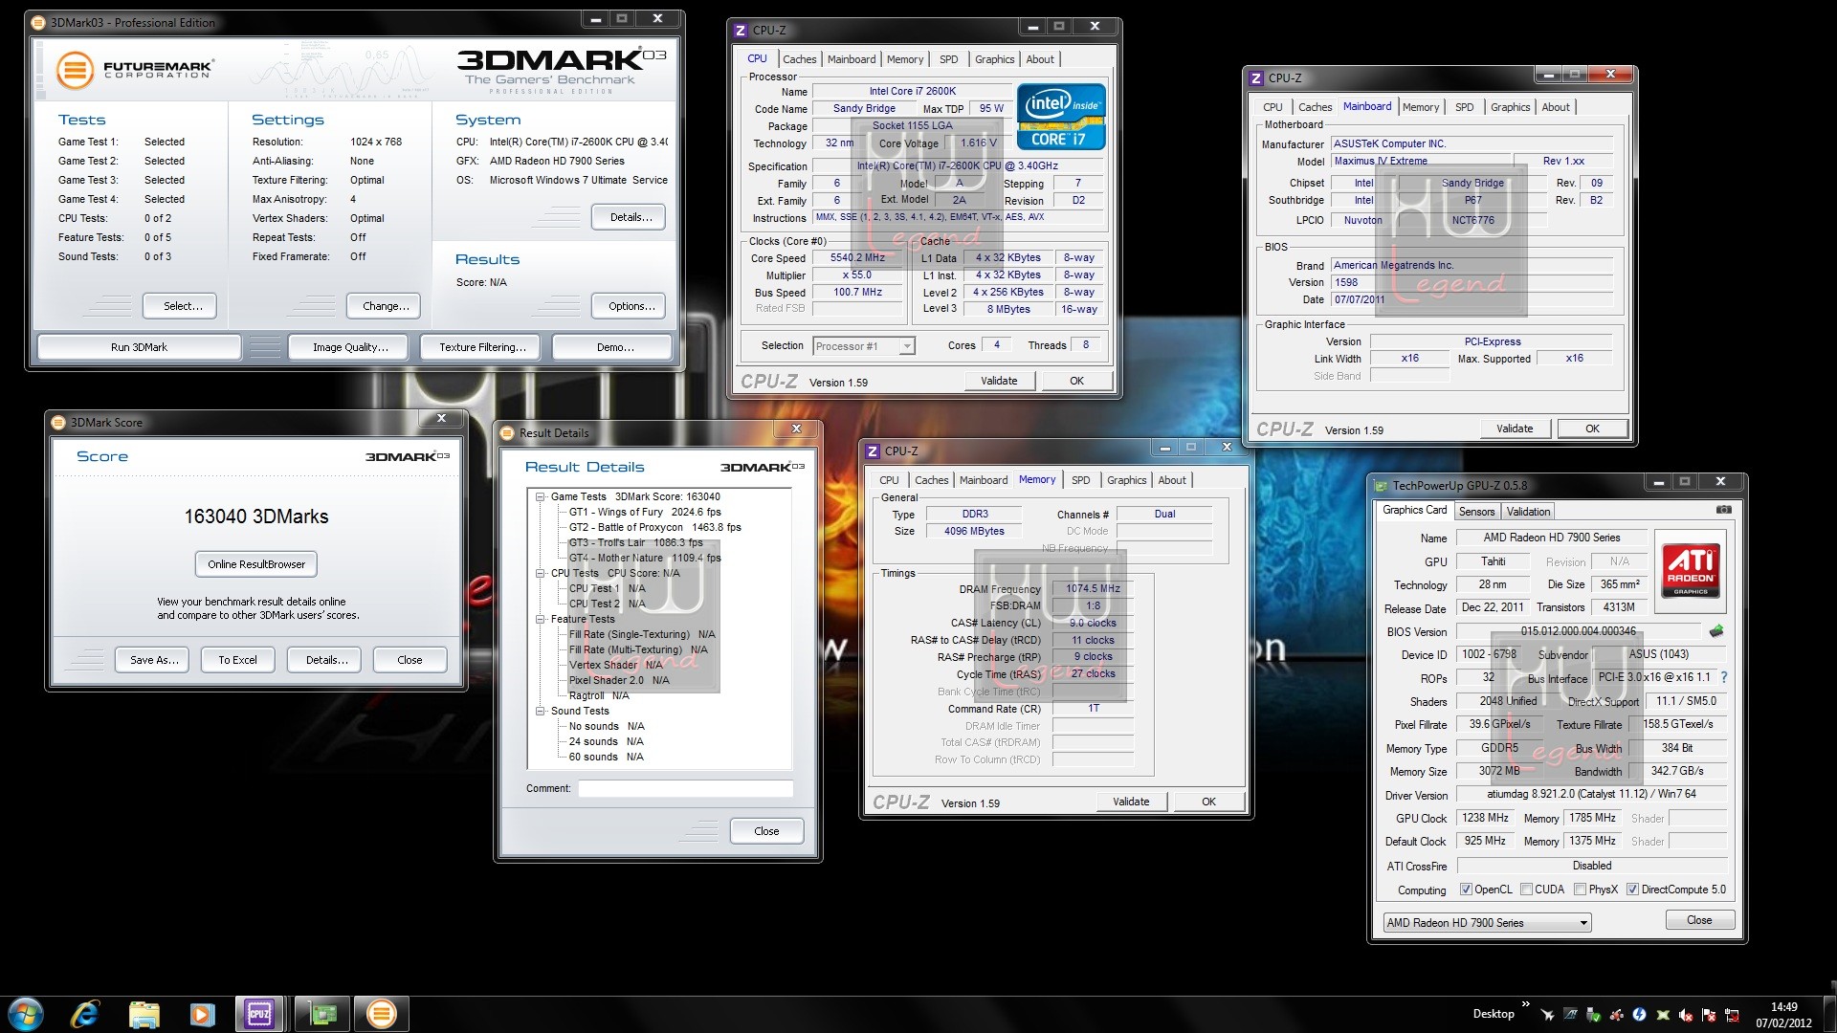Click the Futuremark logo in 3DMark03
The height and width of the screenshot is (1033, 1837).
click(134, 70)
